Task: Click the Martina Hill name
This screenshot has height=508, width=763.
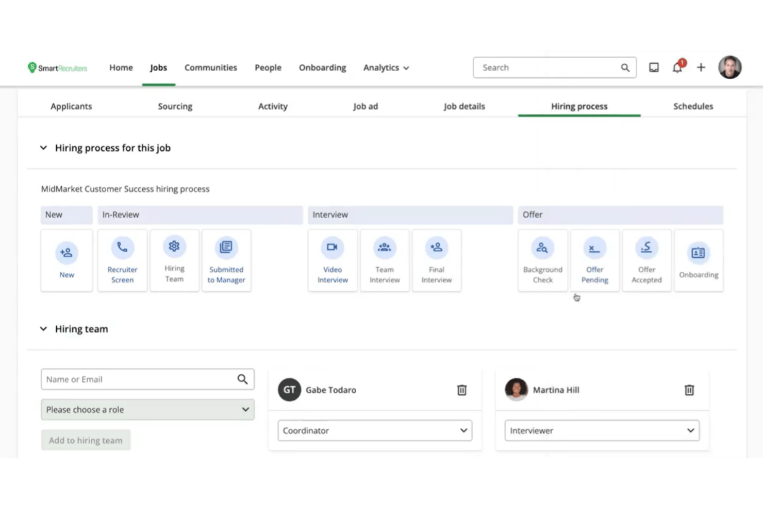Action: (x=556, y=390)
